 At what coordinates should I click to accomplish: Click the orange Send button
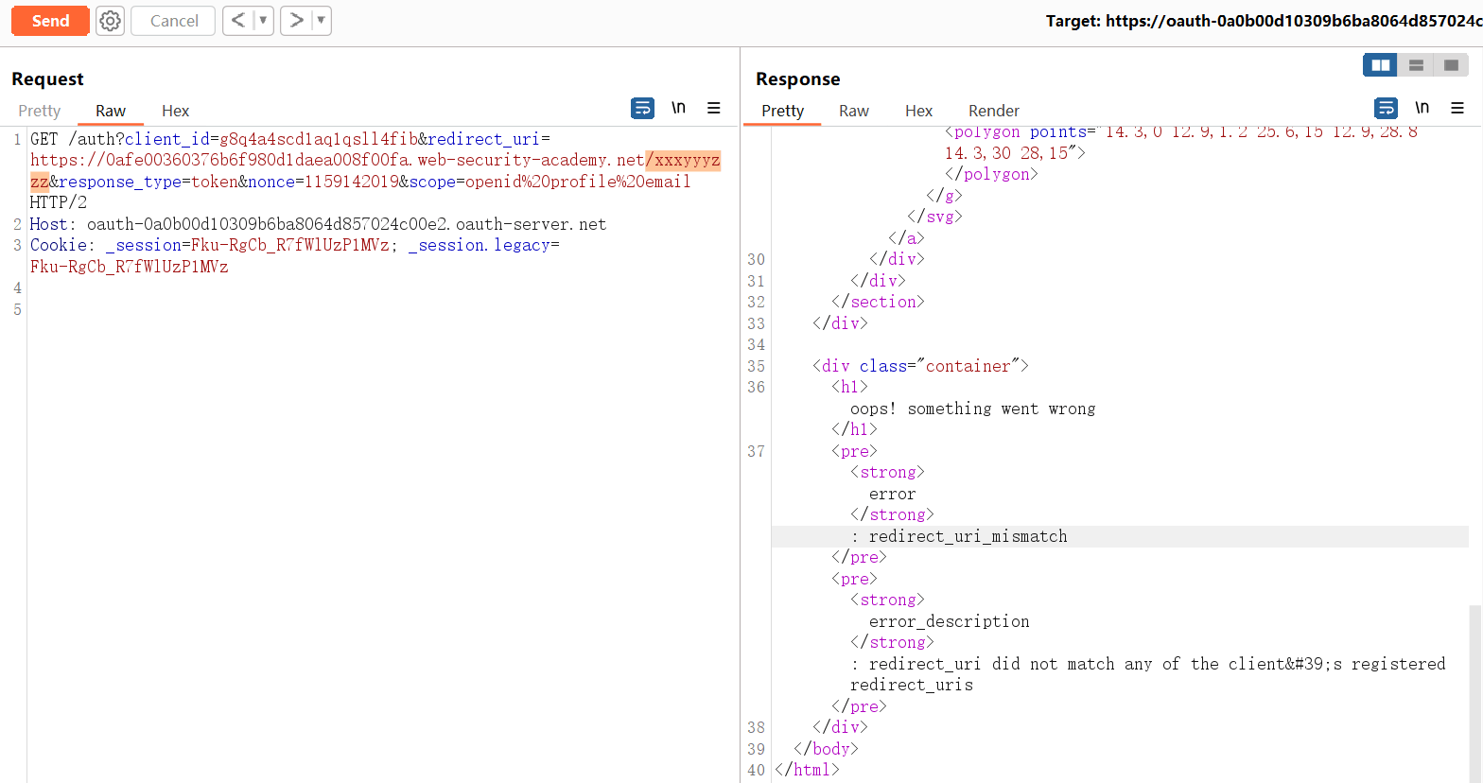pos(50,21)
